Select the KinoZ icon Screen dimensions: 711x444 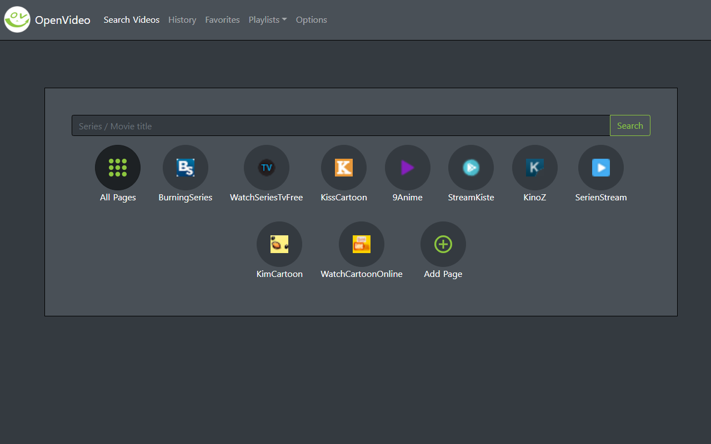pyautogui.click(x=535, y=168)
